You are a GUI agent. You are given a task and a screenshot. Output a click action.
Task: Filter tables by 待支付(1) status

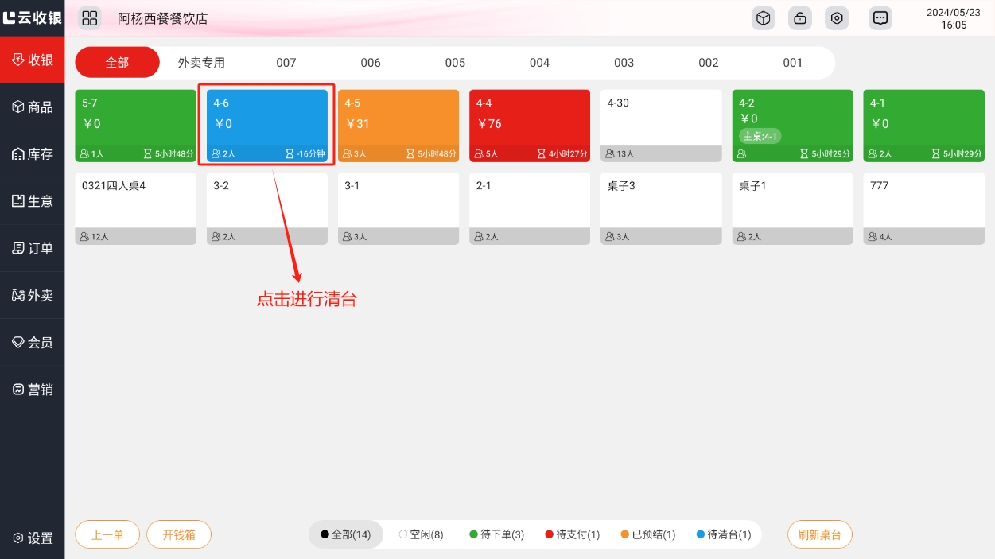point(573,535)
